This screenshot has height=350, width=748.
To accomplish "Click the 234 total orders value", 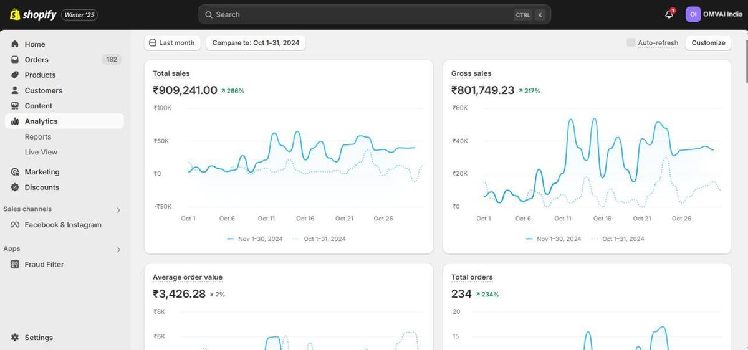I will pos(461,294).
